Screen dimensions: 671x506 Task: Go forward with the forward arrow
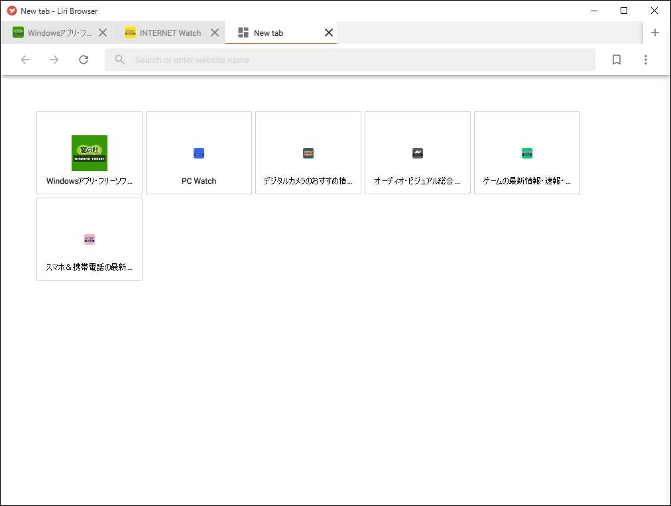click(54, 60)
